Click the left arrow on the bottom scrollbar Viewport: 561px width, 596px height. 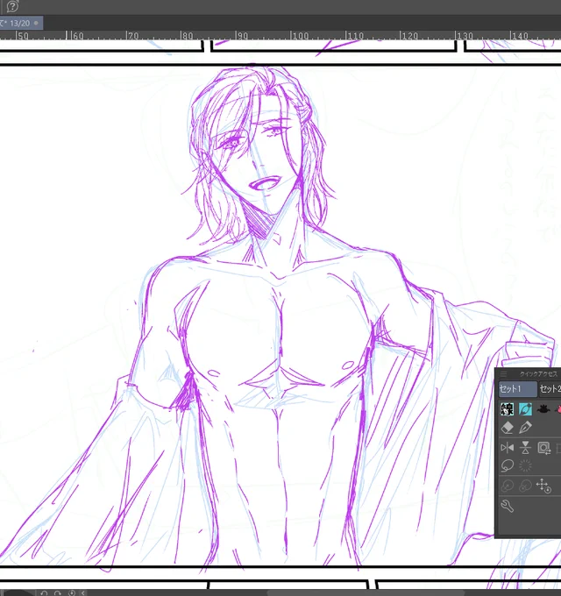[x=83, y=593]
